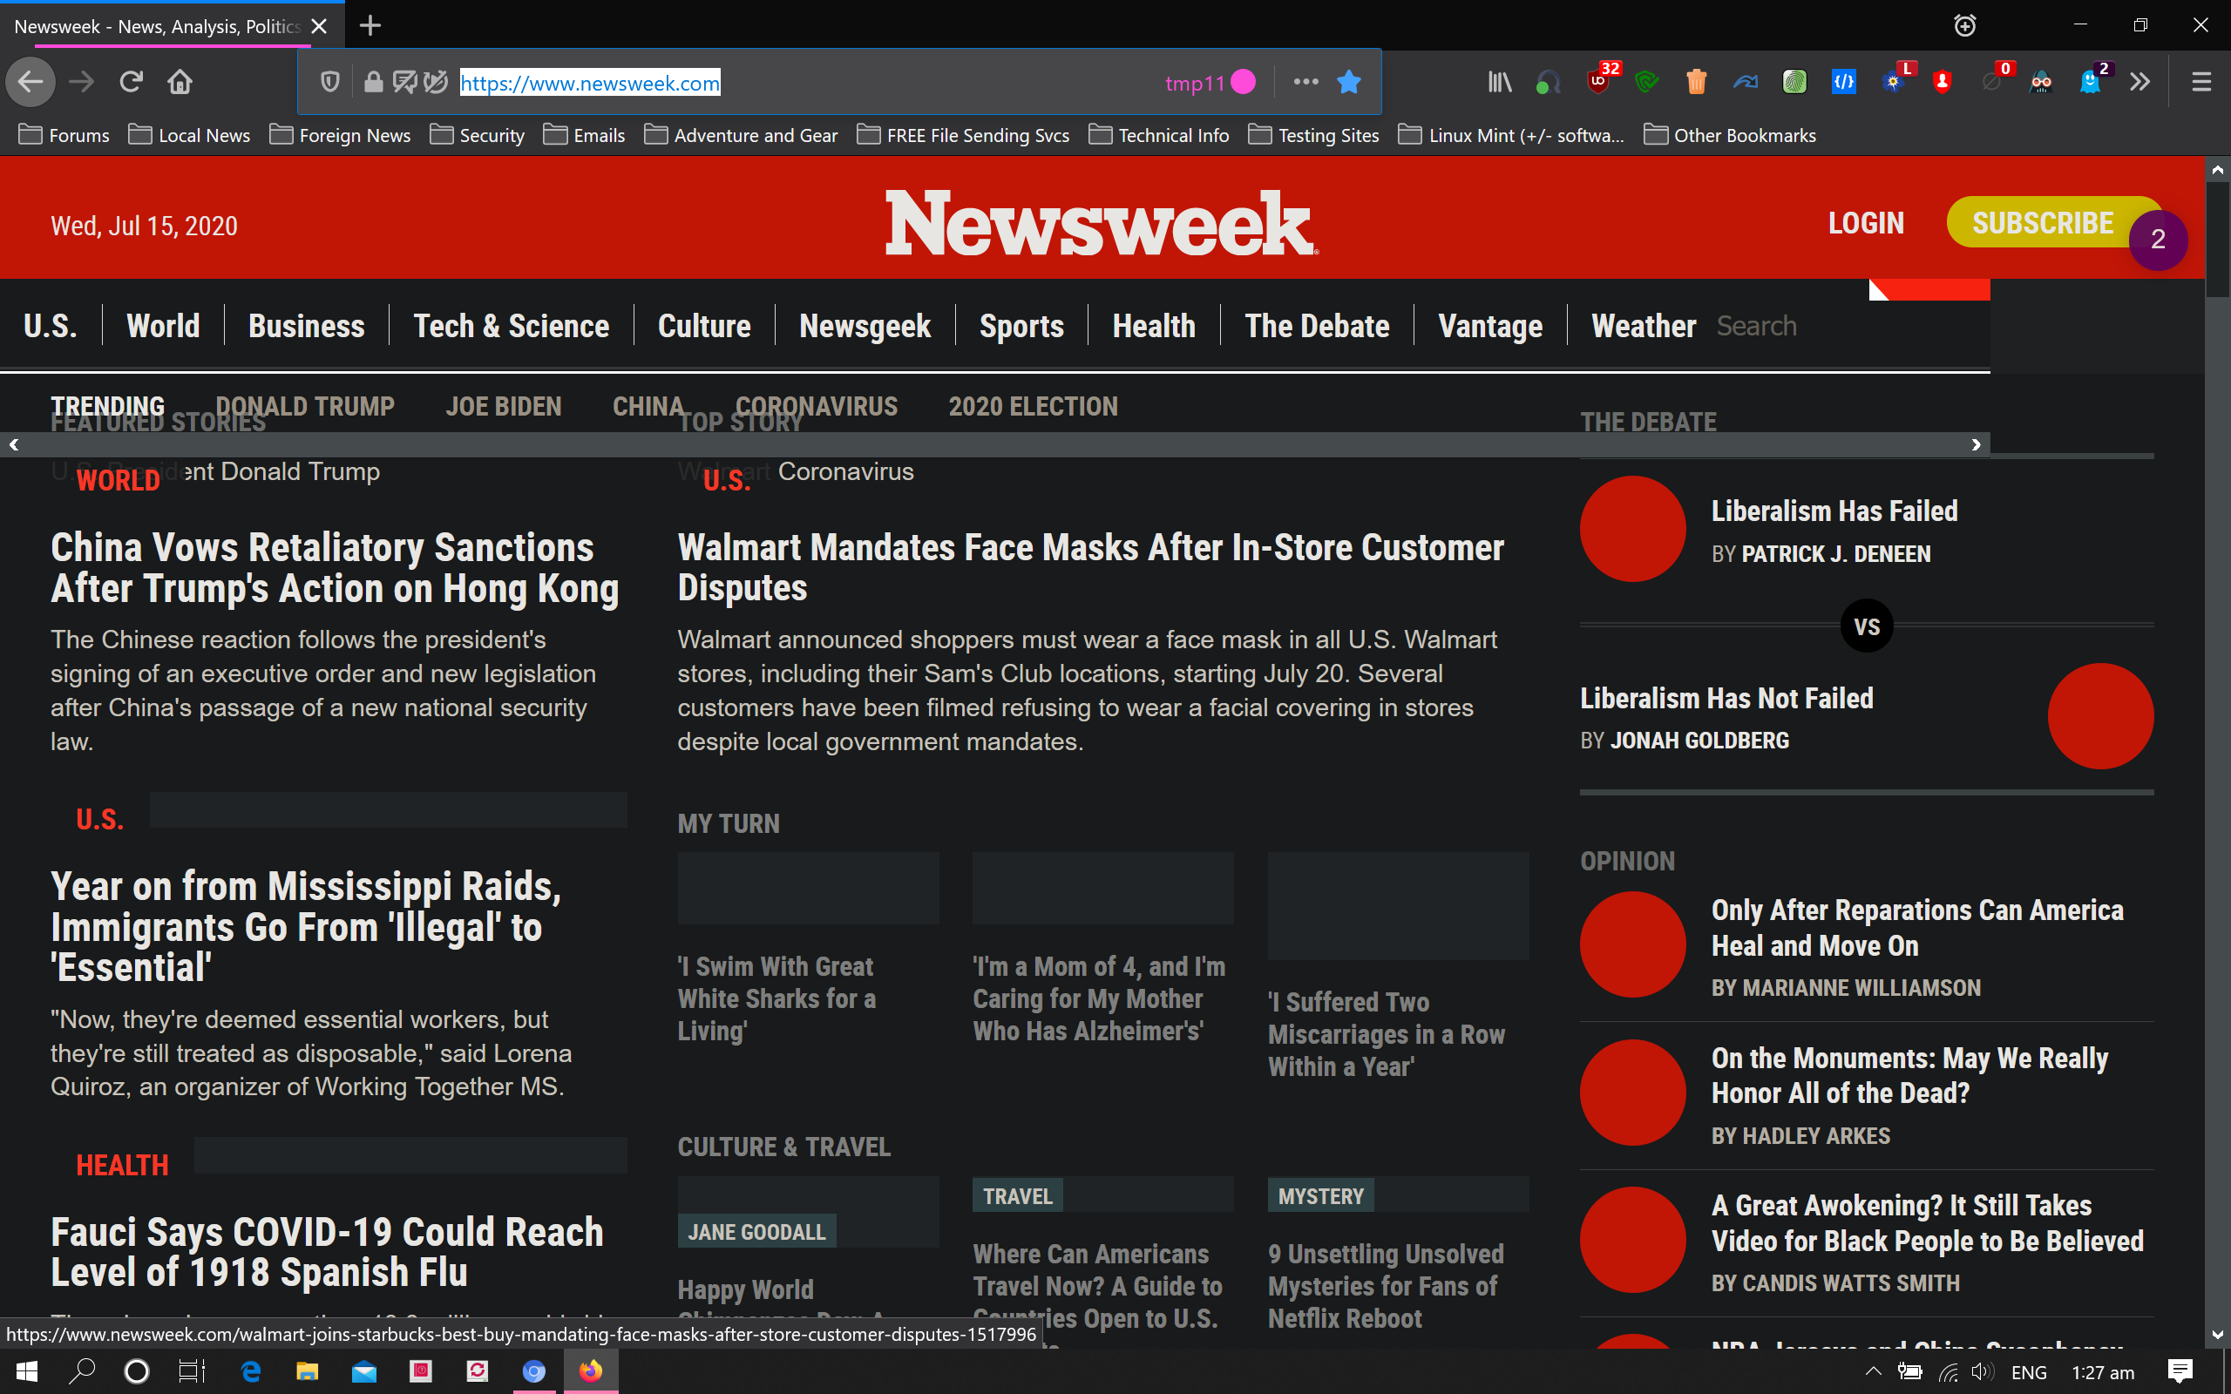Open the page actions three-dots menu
The height and width of the screenshot is (1394, 2231).
1305,82
